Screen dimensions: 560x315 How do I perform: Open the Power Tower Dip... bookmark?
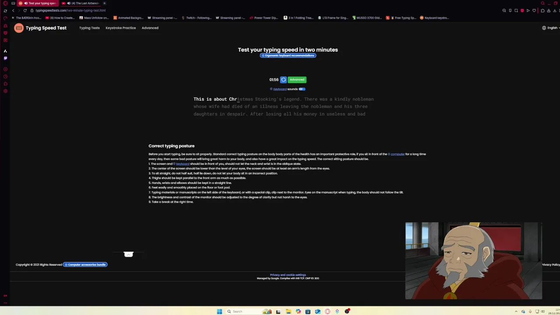[264, 18]
